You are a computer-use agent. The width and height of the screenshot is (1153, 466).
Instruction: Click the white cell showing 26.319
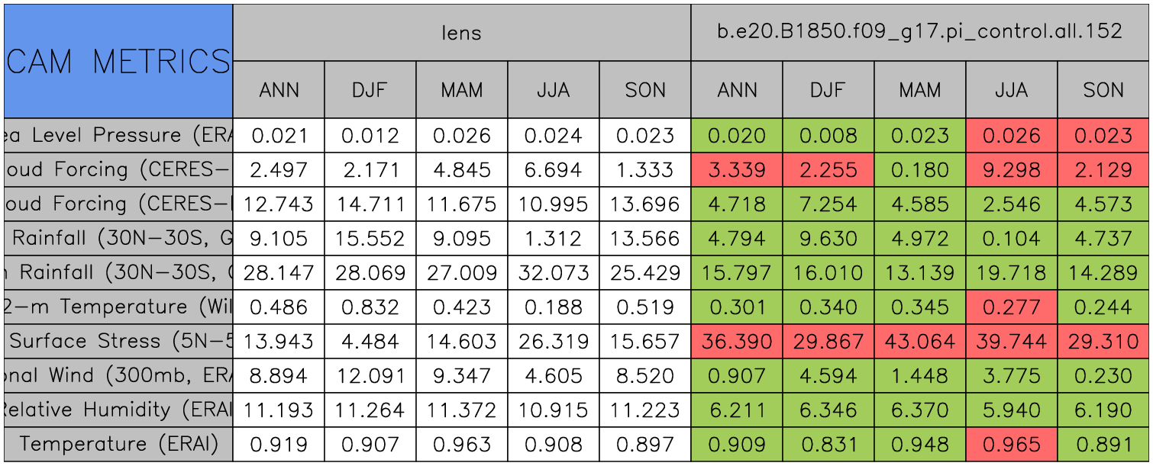pos(553,341)
